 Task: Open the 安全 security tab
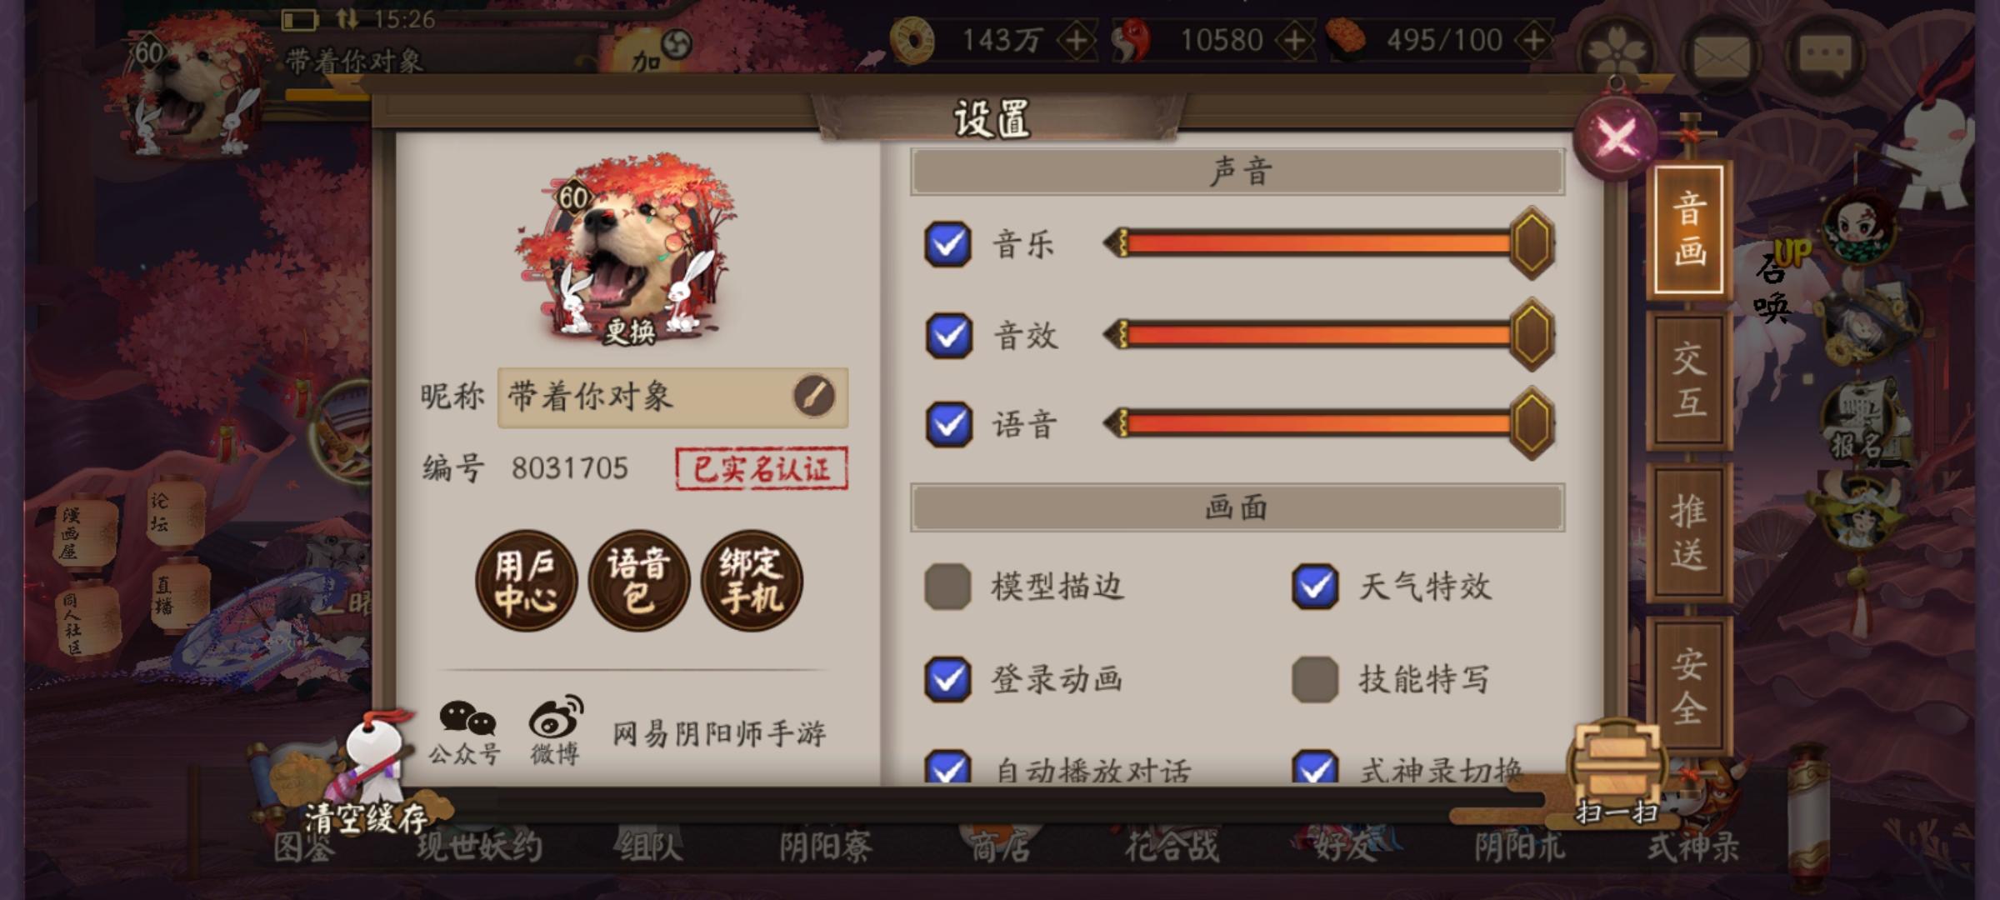(x=1689, y=685)
